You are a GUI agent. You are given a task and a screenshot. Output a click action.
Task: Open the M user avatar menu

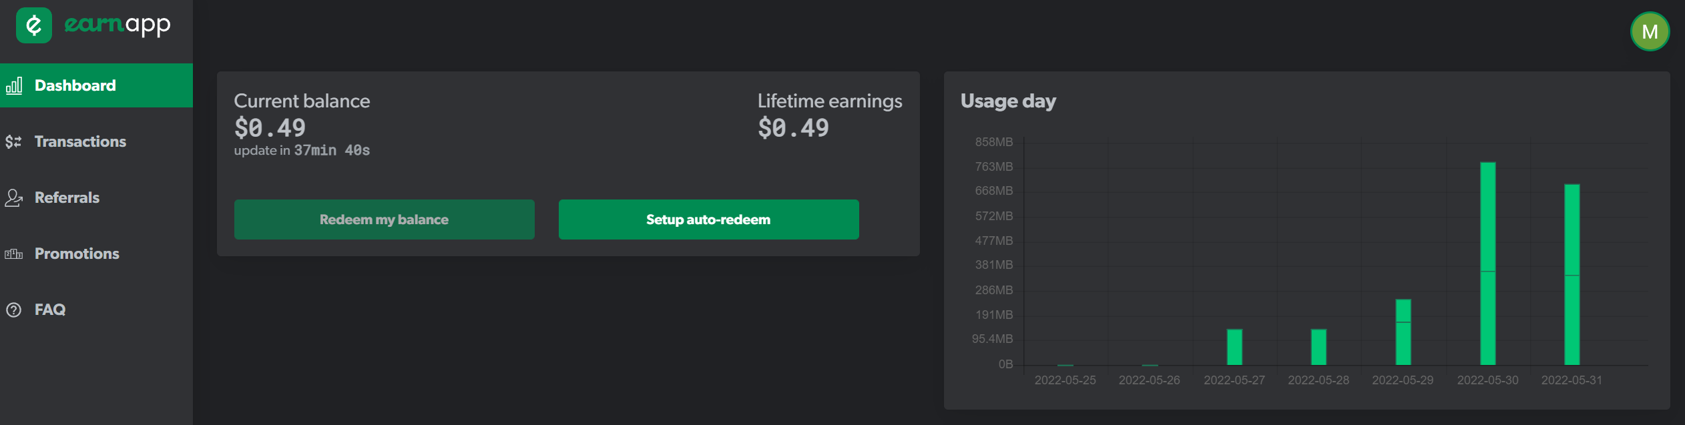(x=1650, y=31)
